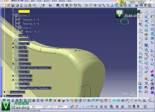Image resolution: width=155 pixels, height=112 pixels.
Task: Expand the Constraints tree node
Action: [4, 92]
